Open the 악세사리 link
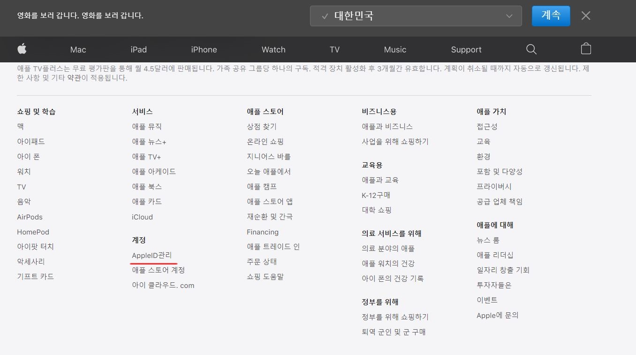The image size is (636, 355). pyautogui.click(x=31, y=262)
